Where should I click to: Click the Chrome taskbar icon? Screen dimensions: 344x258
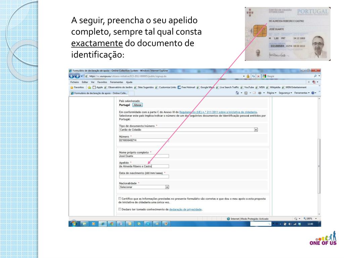112,224
